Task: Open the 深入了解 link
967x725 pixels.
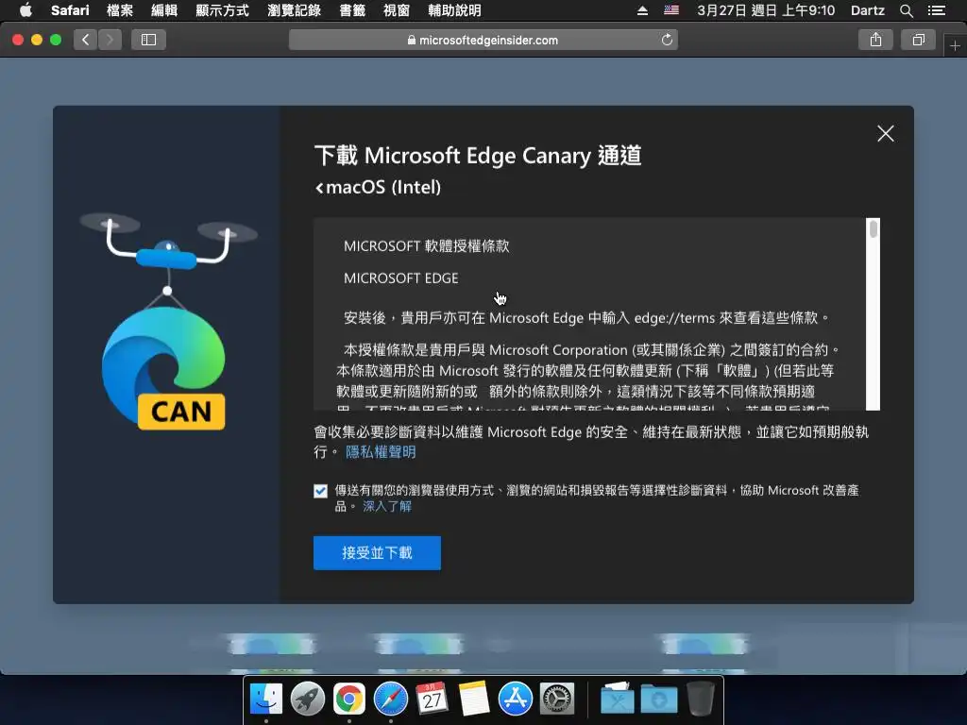Action: 386,506
